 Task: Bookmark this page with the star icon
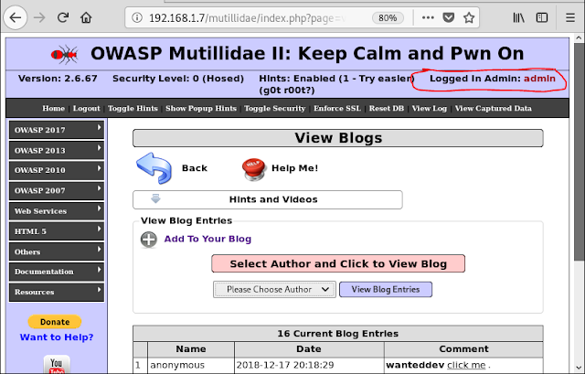tap(469, 17)
